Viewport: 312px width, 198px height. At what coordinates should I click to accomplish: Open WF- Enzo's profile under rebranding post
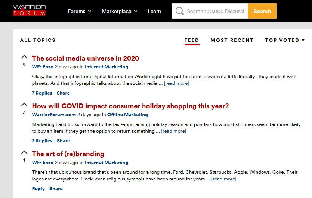coord(43,163)
